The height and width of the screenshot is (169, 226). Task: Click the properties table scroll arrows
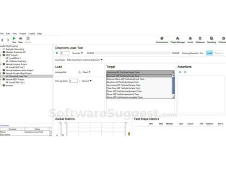click(51, 133)
